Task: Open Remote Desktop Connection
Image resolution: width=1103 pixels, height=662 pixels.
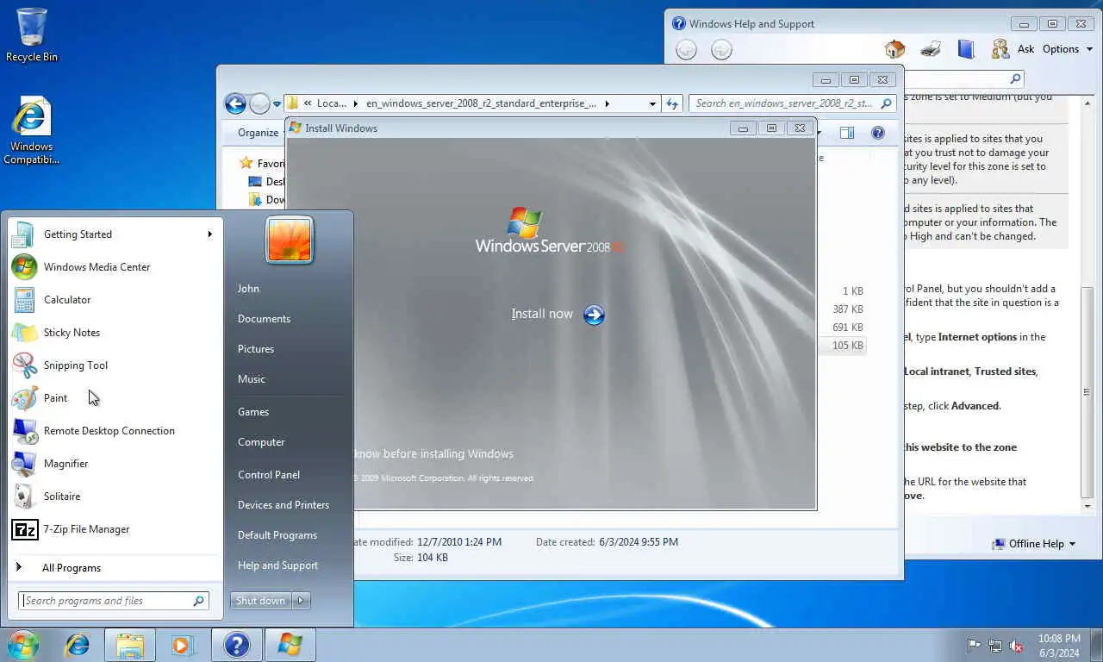Action: (x=115, y=431)
